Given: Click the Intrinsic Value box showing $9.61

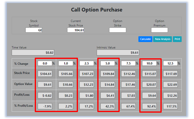Looking at the screenshot, I should coord(118,53).
